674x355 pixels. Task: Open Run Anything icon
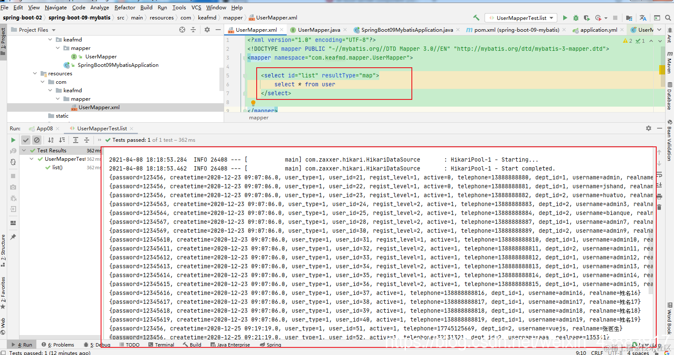click(x=657, y=18)
